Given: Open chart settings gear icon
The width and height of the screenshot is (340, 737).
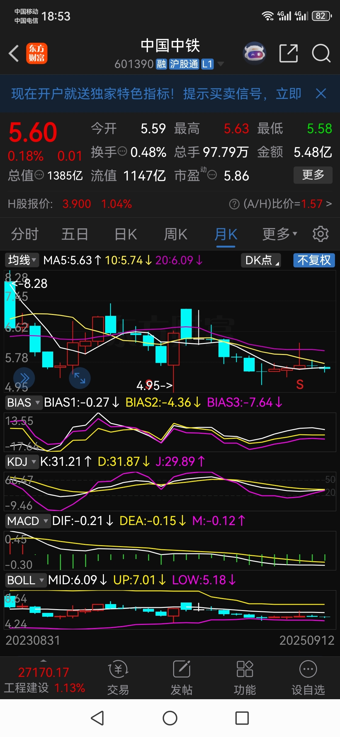Looking at the screenshot, I should tap(320, 234).
